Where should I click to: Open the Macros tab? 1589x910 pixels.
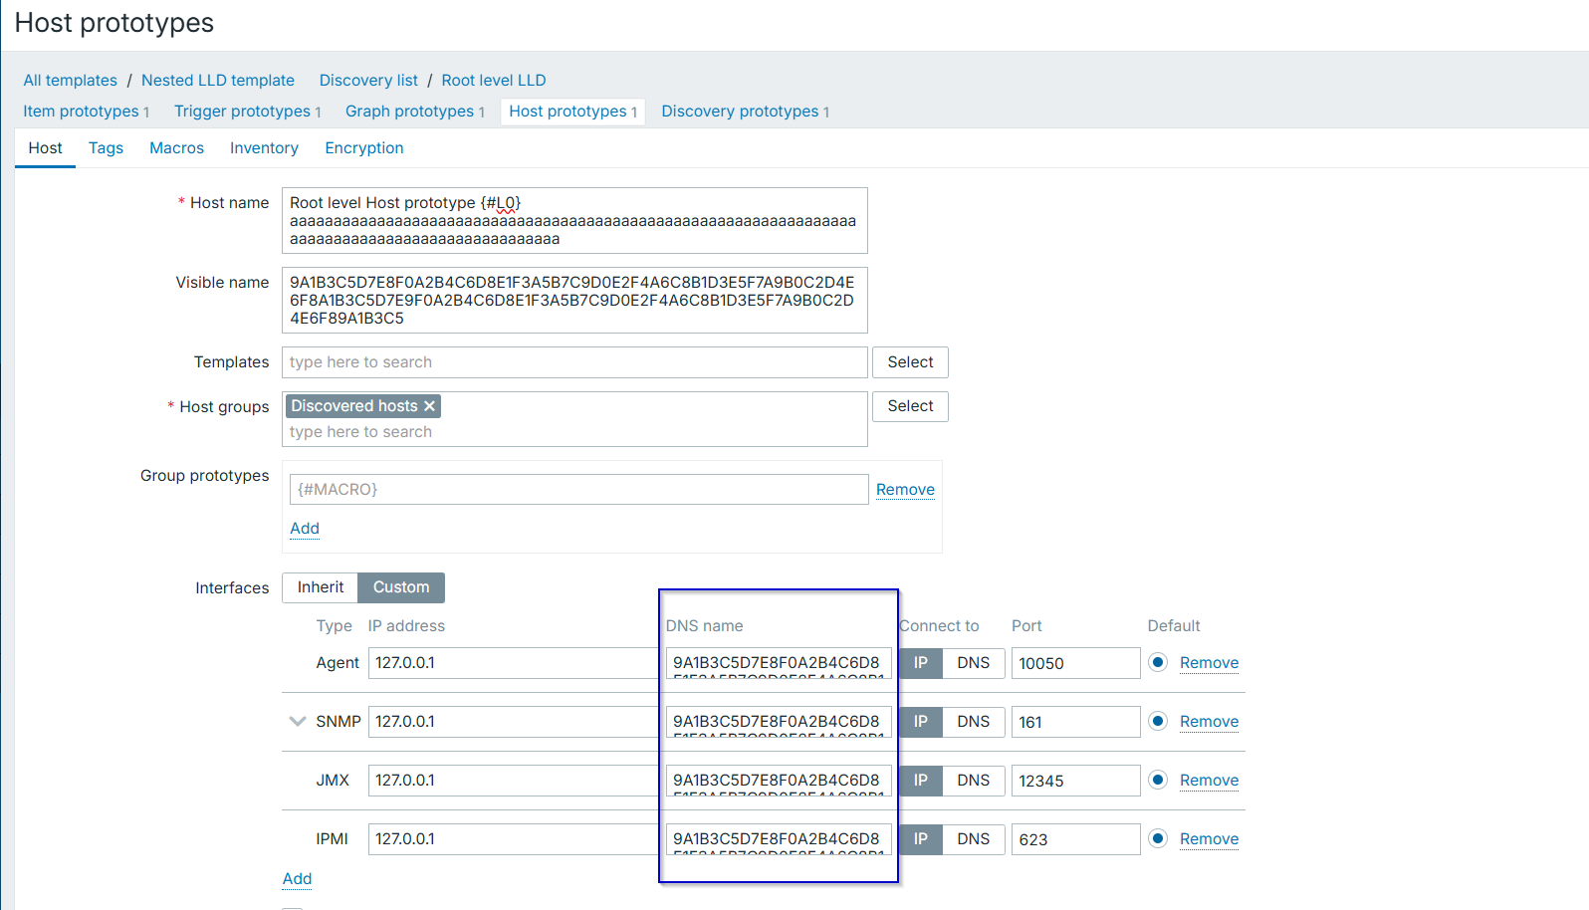[176, 148]
